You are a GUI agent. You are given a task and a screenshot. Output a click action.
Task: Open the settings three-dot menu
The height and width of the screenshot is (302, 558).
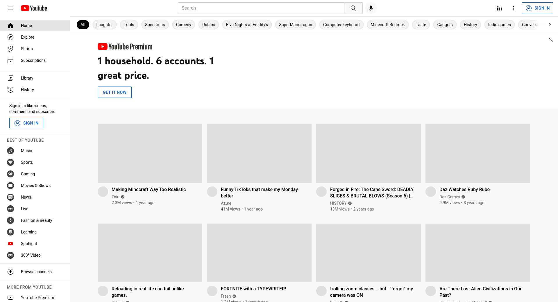(514, 8)
